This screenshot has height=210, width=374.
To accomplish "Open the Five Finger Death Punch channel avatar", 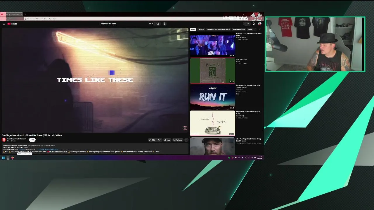I will point(4,140).
